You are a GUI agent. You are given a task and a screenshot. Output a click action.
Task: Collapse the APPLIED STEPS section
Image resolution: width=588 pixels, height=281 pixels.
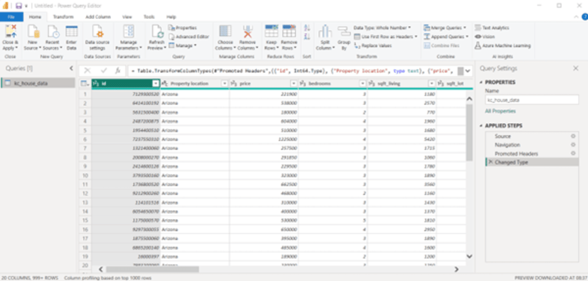click(x=481, y=126)
